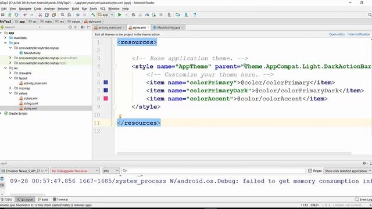Click the Stop square icon
This screenshot has height=209, width=372.
point(161,15)
